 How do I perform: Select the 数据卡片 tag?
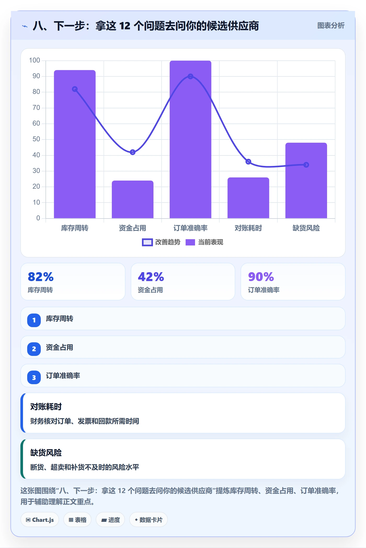click(148, 520)
